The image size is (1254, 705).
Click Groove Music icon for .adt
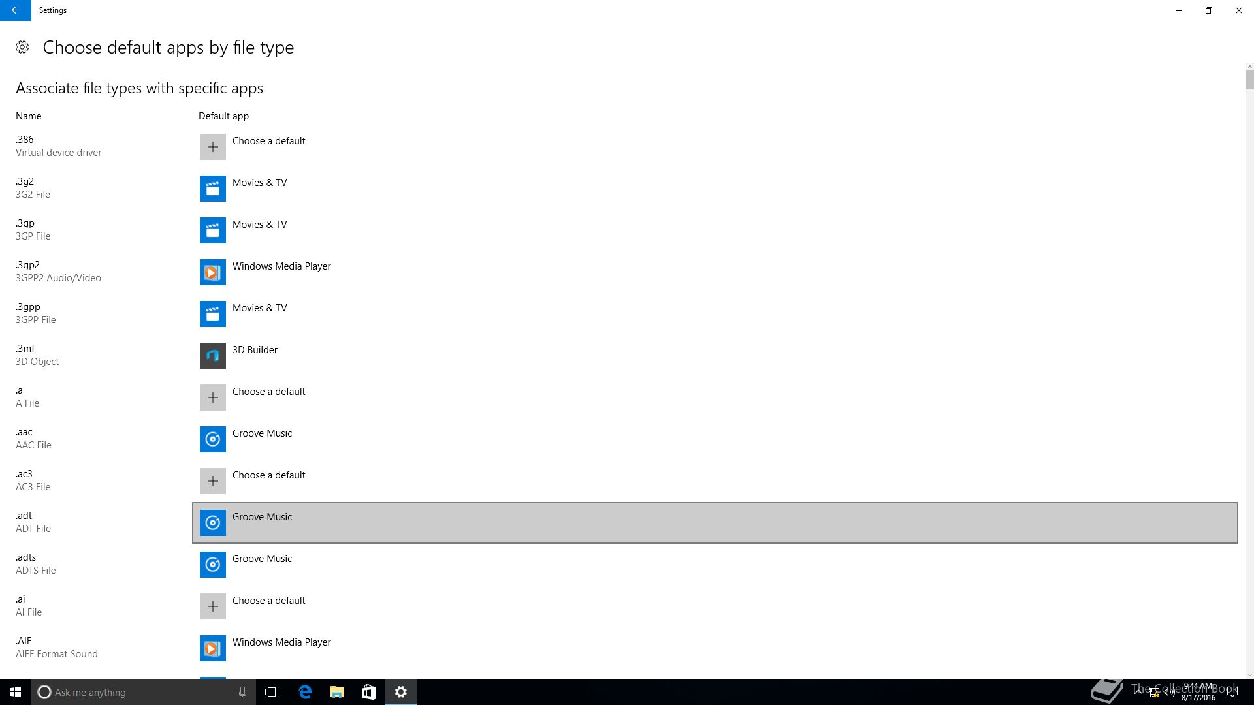point(212,523)
